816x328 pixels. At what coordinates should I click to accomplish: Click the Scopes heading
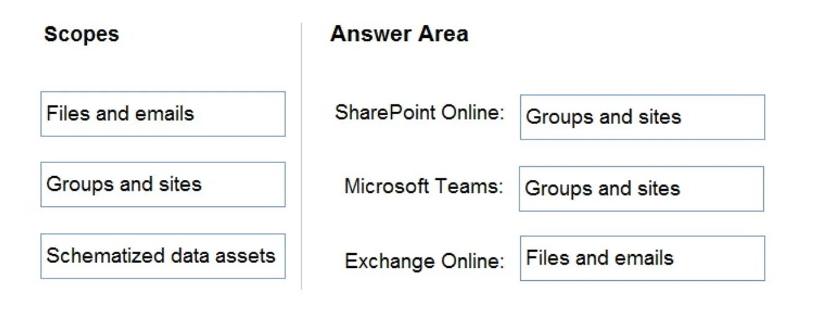click(x=81, y=34)
